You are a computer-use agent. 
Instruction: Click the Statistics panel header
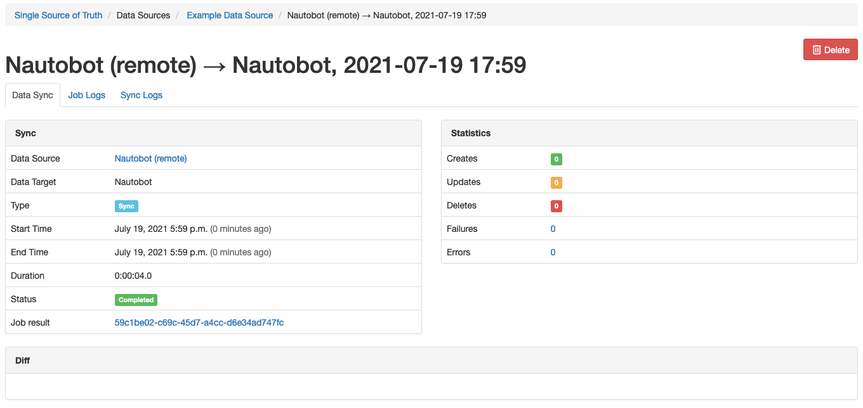[471, 133]
